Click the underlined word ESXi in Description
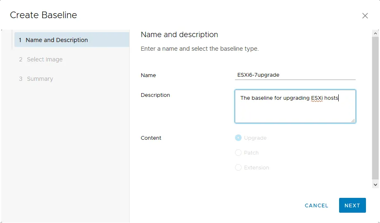The image size is (380, 223). tap(316, 98)
